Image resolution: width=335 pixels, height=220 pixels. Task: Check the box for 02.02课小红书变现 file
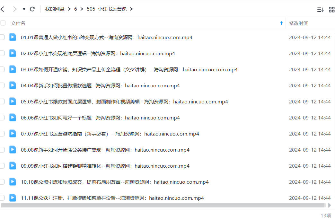click(2, 53)
